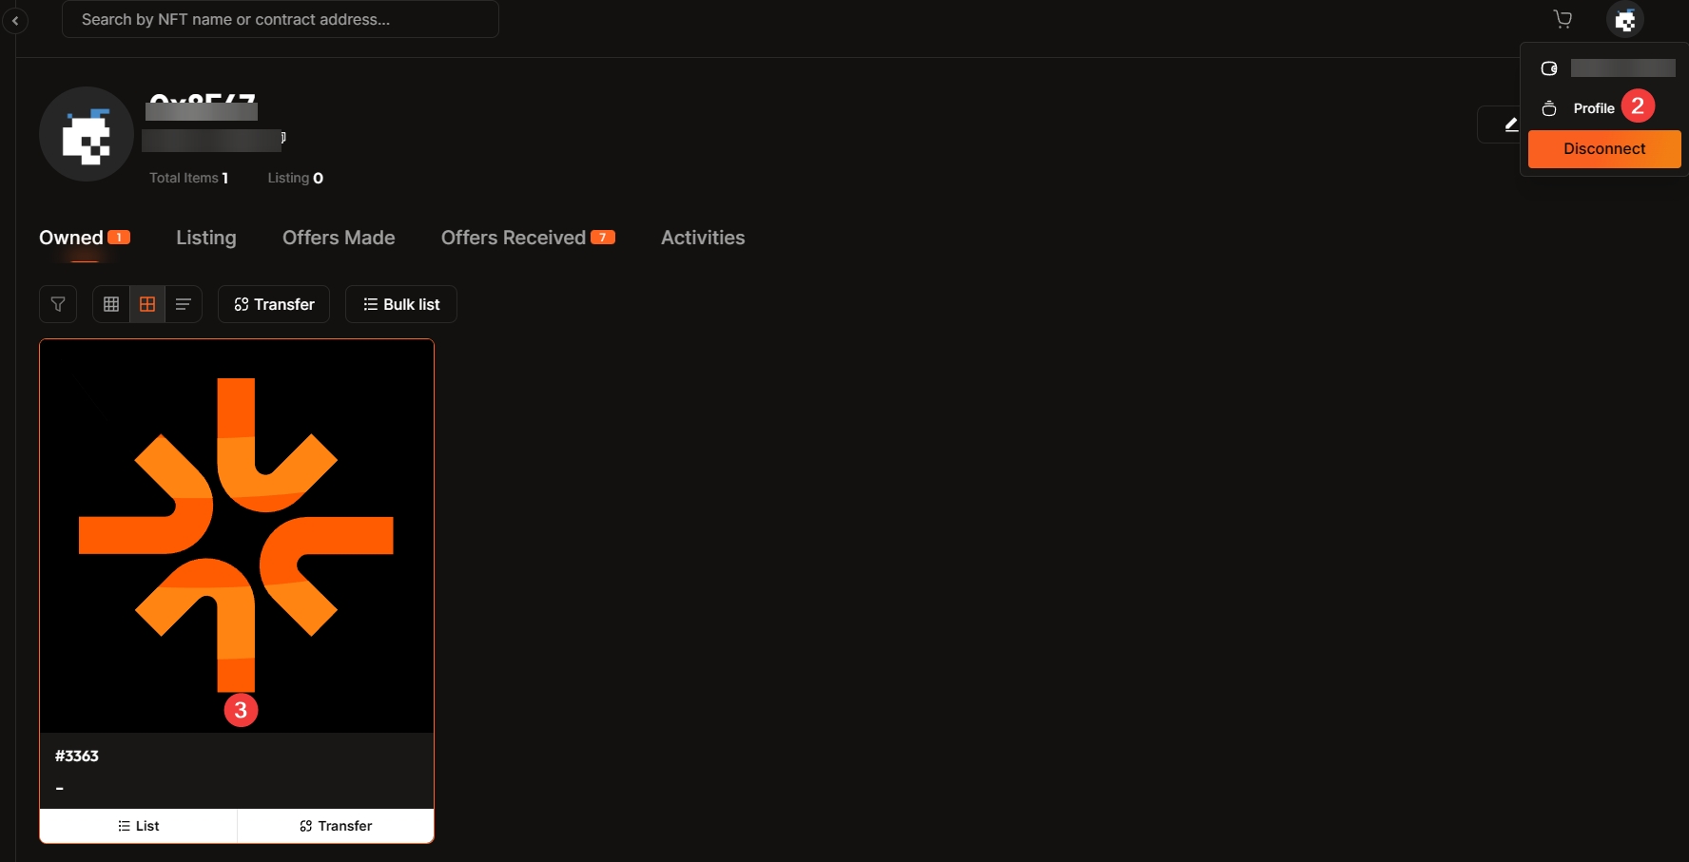
Task: Click the wallet address entry in dropdown
Action: tap(1607, 68)
